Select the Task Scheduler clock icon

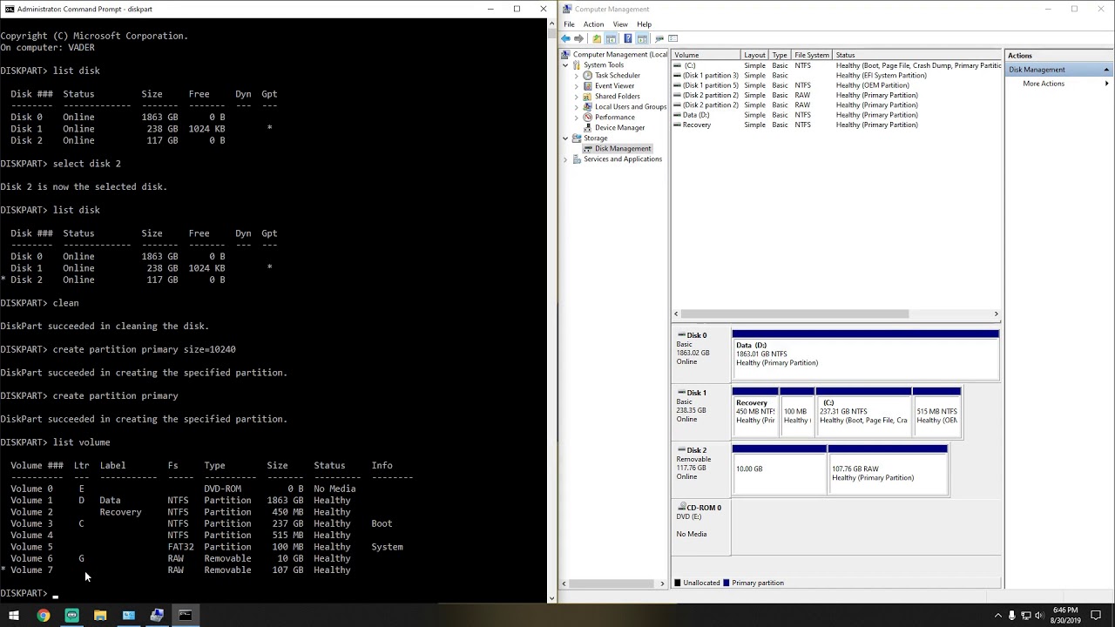click(x=588, y=76)
